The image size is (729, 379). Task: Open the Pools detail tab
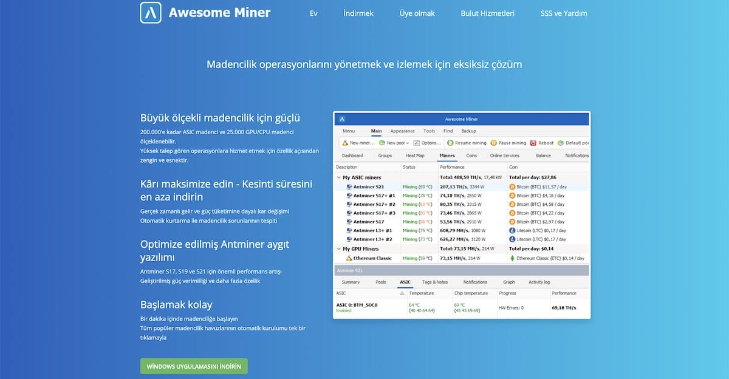click(381, 282)
